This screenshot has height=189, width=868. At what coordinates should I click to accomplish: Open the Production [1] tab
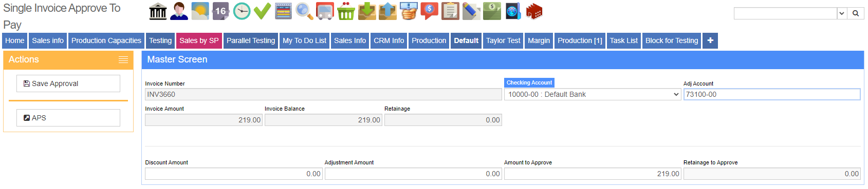[x=580, y=40]
